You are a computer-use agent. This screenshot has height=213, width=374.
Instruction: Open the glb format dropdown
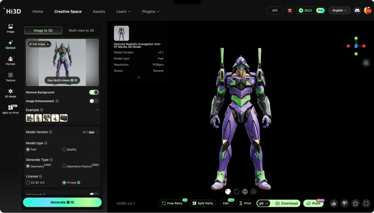click(x=264, y=203)
